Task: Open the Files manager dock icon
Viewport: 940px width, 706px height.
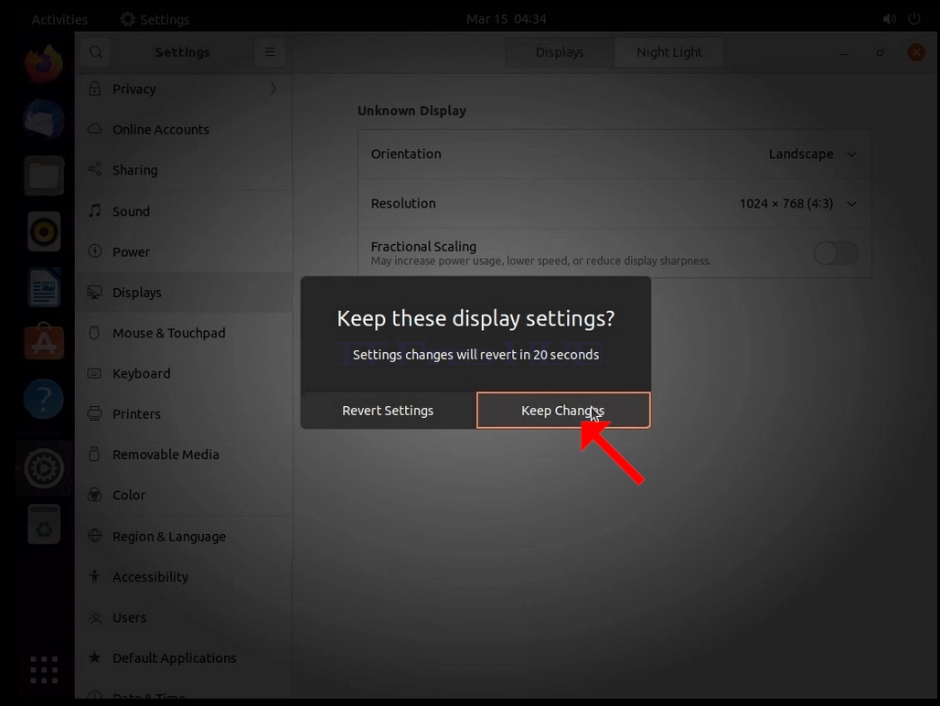Action: tap(44, 176)
